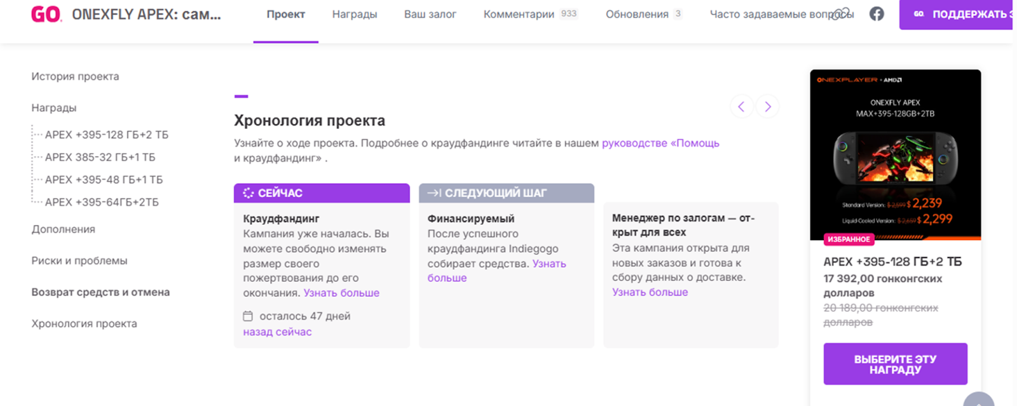This screenshot has width=1017, height=406.
Task: Go to previous timeline step arrow
Action: pos(741,107)
